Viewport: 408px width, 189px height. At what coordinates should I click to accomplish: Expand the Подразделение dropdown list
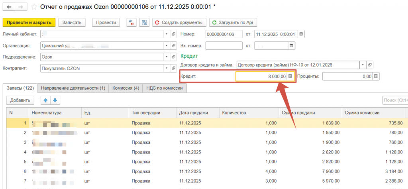pyautogui.click(x=166, y=57)
